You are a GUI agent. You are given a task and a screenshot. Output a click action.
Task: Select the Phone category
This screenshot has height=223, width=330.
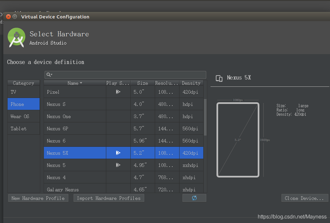23,104
